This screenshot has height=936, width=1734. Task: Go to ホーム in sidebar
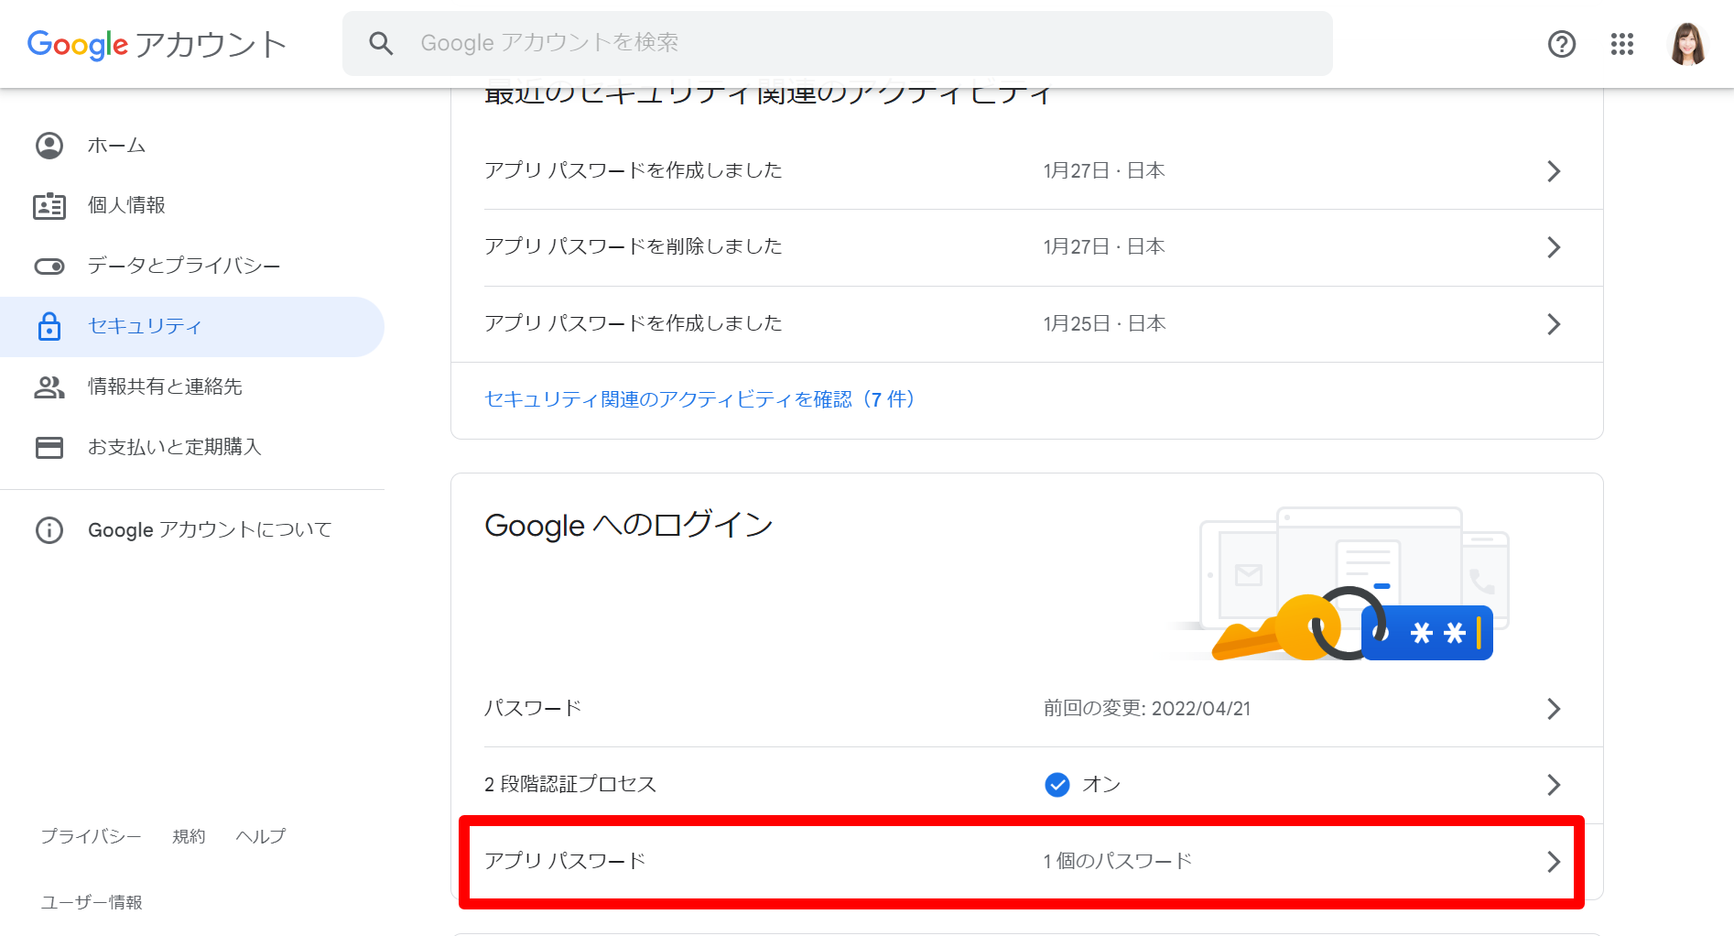click(x=192, y=146)
